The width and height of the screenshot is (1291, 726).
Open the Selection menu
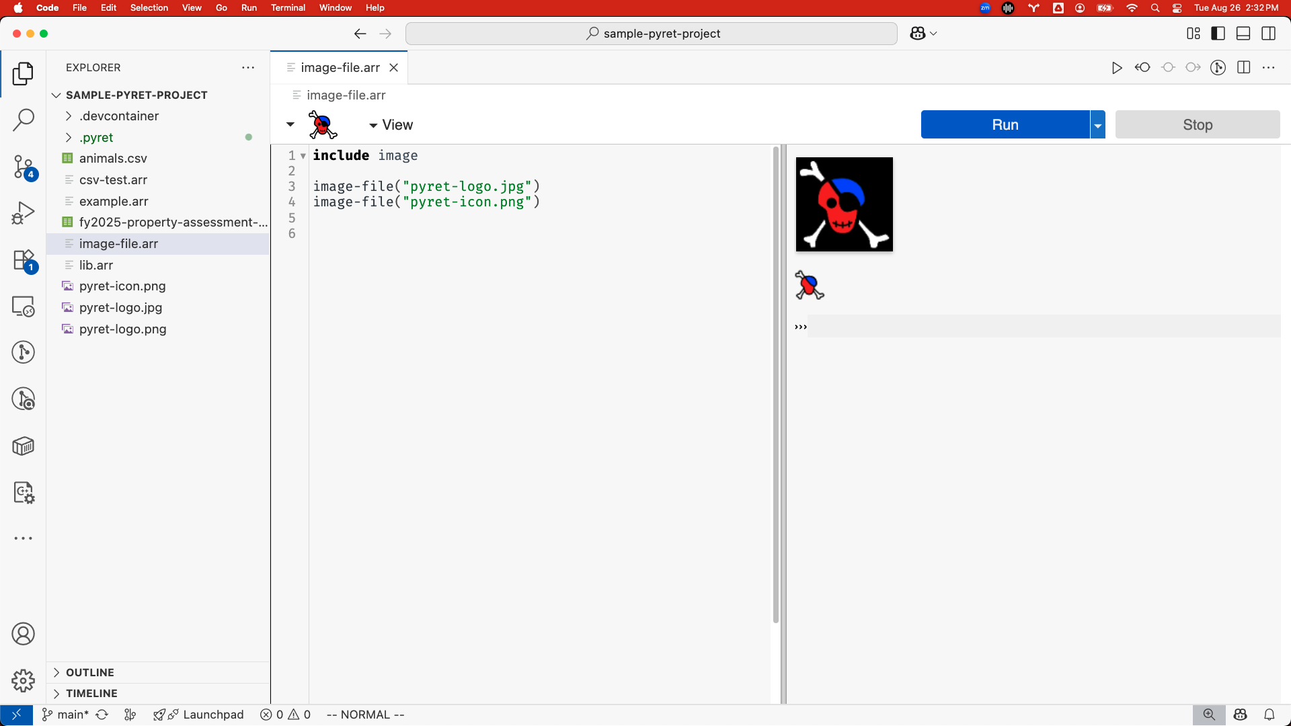tap(149, 8)
